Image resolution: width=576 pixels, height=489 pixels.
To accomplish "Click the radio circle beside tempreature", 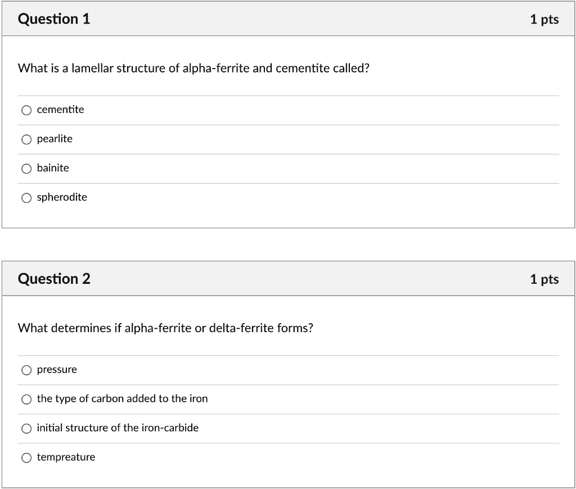I will pos(26,458).
